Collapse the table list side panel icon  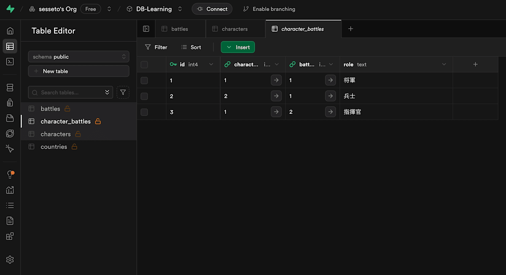coord(146,29)
